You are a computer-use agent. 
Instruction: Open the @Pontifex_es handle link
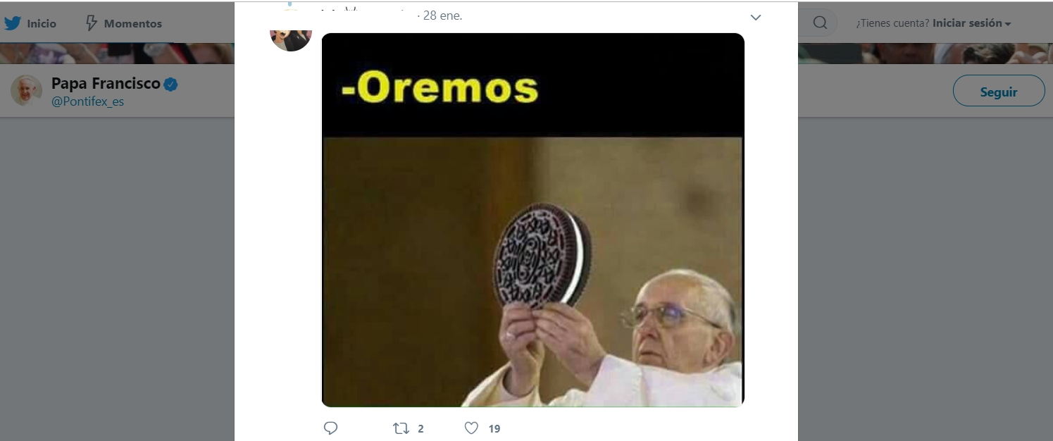(x=87, y=101)
